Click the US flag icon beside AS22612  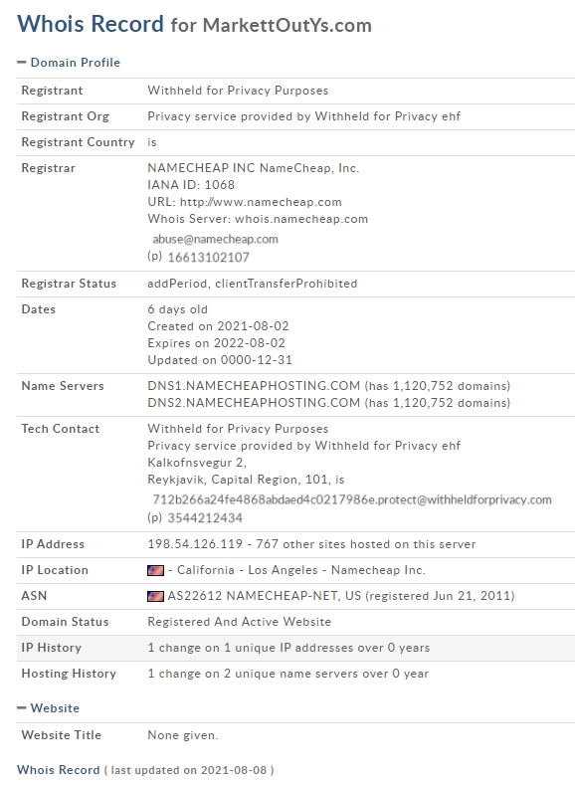point(155,596)
